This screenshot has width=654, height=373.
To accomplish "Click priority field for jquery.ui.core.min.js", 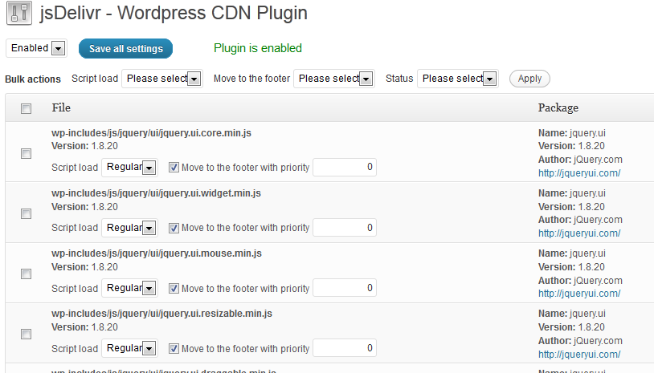I will click(x=345, y=168).
